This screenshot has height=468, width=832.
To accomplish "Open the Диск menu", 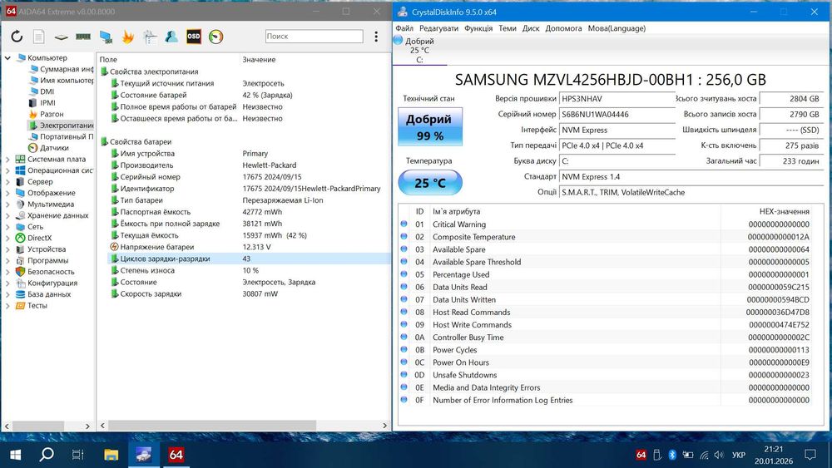I will (531, 28).
